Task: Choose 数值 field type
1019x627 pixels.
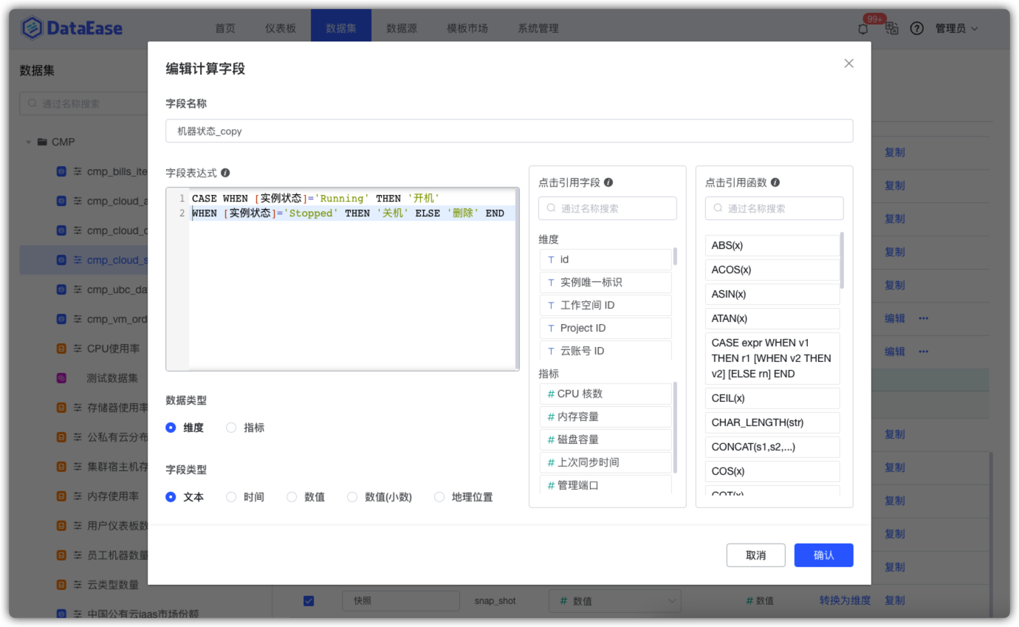Action: pos(292,497)
